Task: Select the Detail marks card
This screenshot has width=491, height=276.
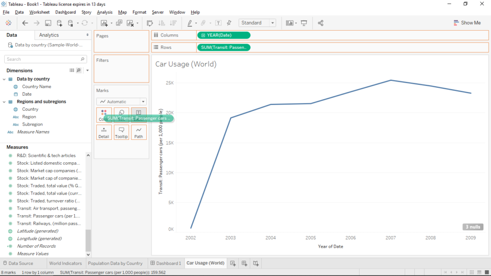Action: click(104, 132)
